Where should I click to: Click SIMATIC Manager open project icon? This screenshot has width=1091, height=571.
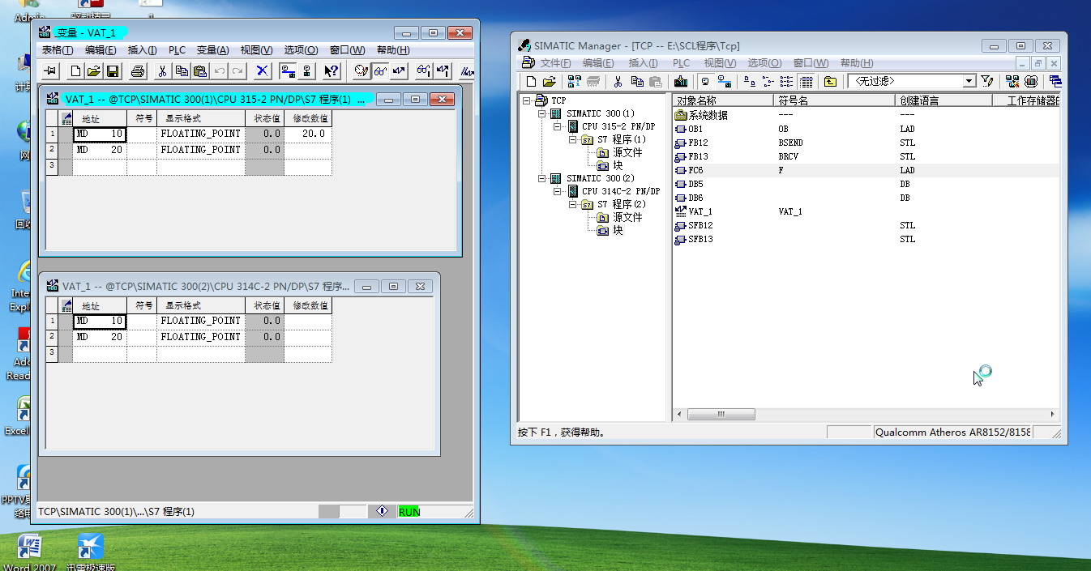coord(550,81)
